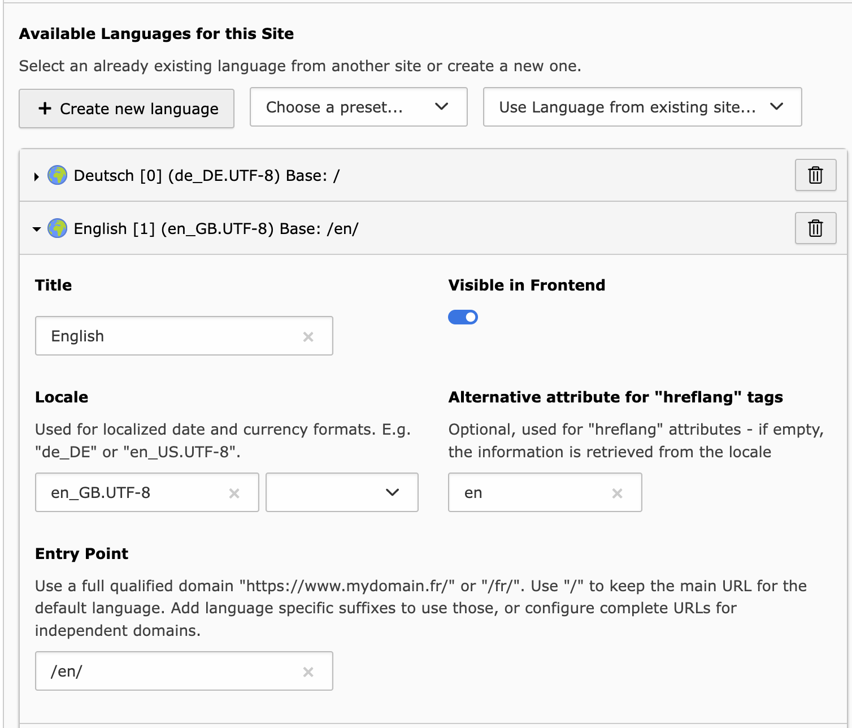Click the Deutsch [0] row title
Screen dimensions: 852x728
click(207, 176)
